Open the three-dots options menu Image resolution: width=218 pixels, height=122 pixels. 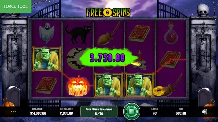click(x=13, y=112)
